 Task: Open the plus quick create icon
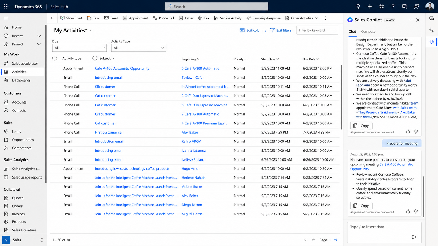(370, 7)
